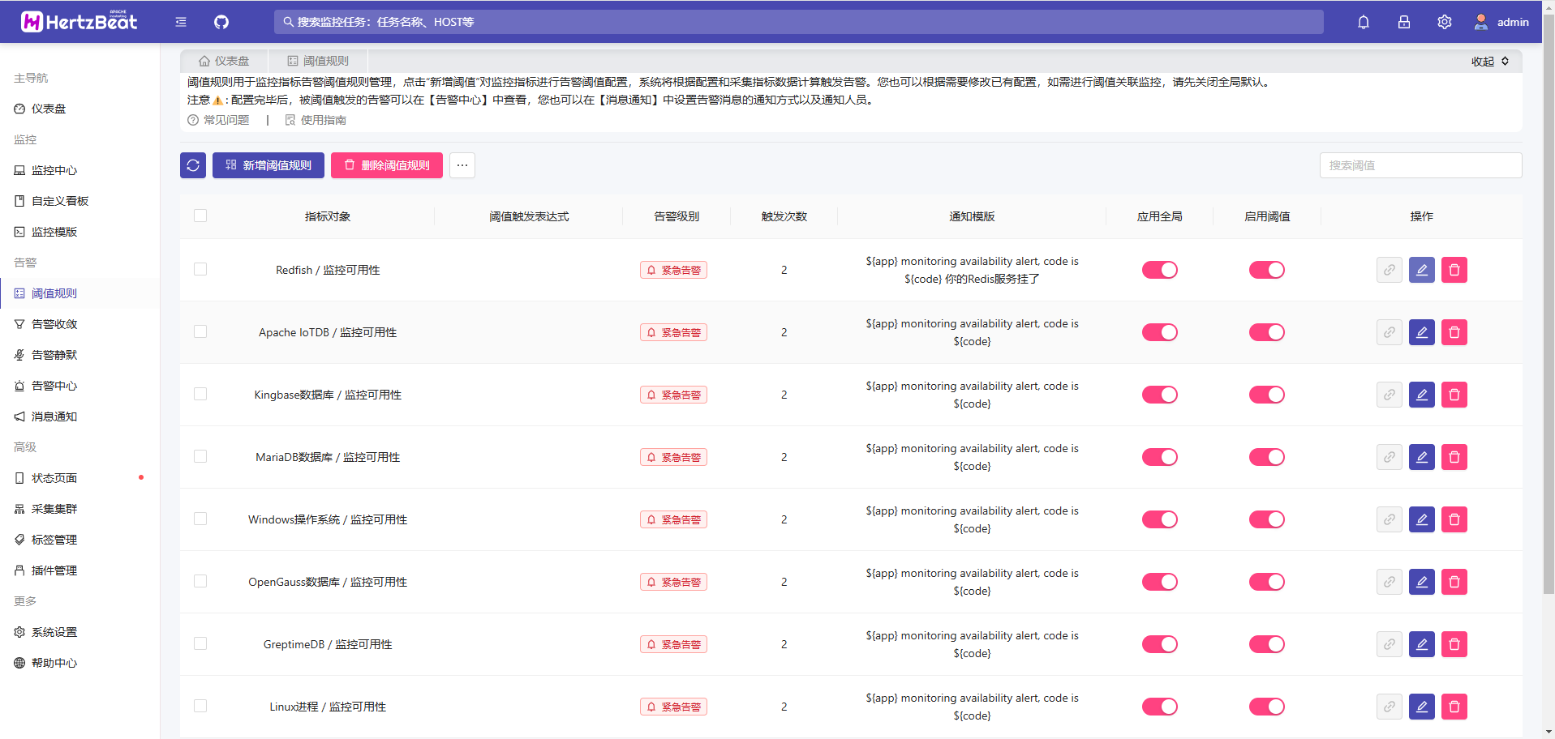Click the 新增阈值规则 button

click(x=268, y=165)
